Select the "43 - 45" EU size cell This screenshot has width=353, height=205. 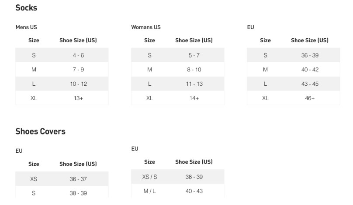click(x=310, y=84)
